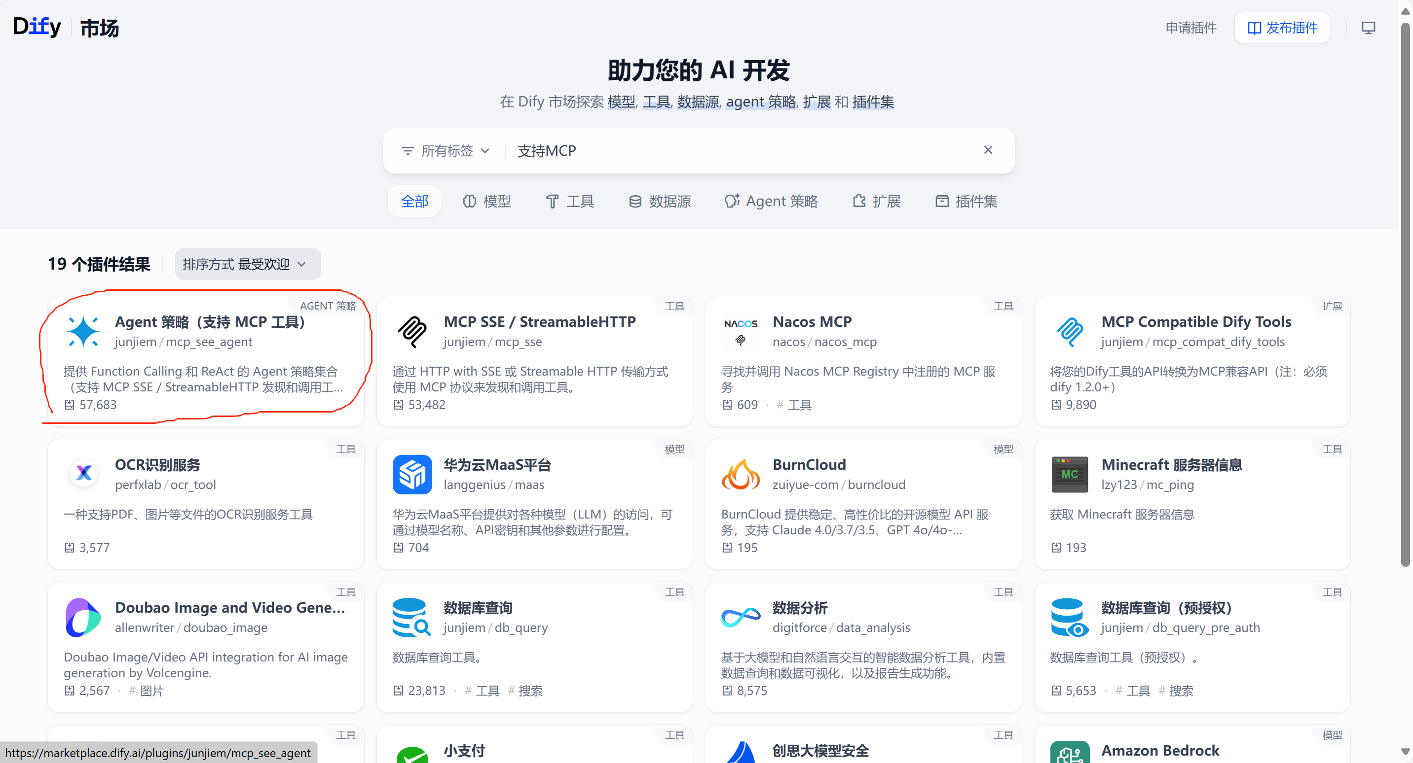This screenshot has height=763, width=1413.
Task: Open the 申请插件 link
Action: (1190, 28)
